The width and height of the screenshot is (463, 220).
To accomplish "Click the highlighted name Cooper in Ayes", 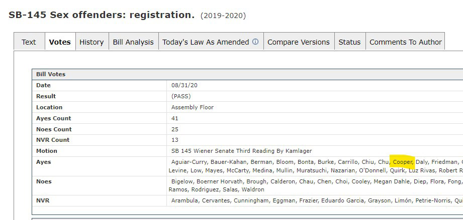I will 403,162.
